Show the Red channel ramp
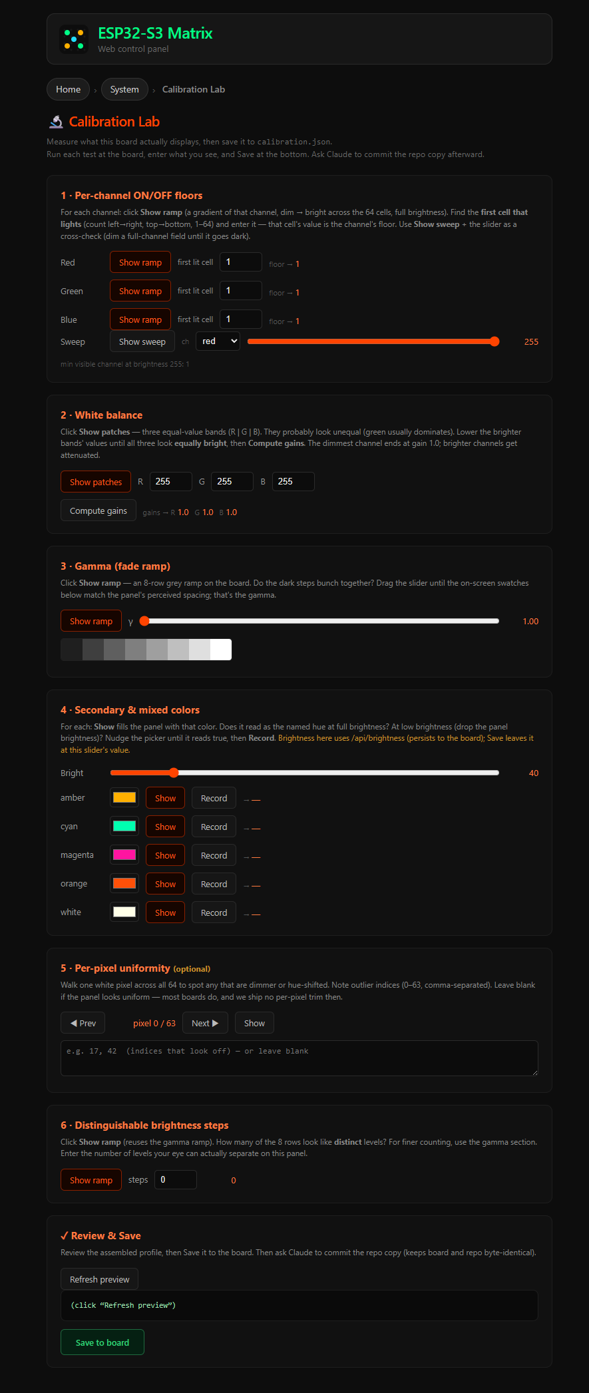The width and height of the screenshot is (589, 1393). (x=140, y=262)
